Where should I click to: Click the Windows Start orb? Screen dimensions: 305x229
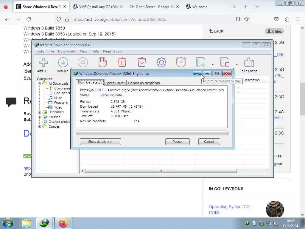pyautogui.click(x=8, y=223)
